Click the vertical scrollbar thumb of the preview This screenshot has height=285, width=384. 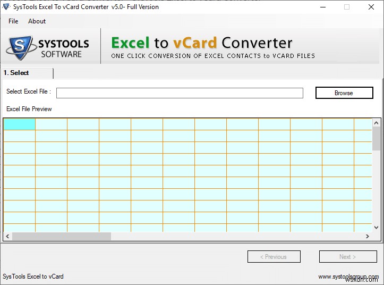(x=376, y=139)
